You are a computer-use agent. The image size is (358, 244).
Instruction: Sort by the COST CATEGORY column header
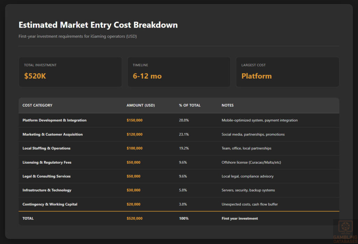tap(37, 105)
